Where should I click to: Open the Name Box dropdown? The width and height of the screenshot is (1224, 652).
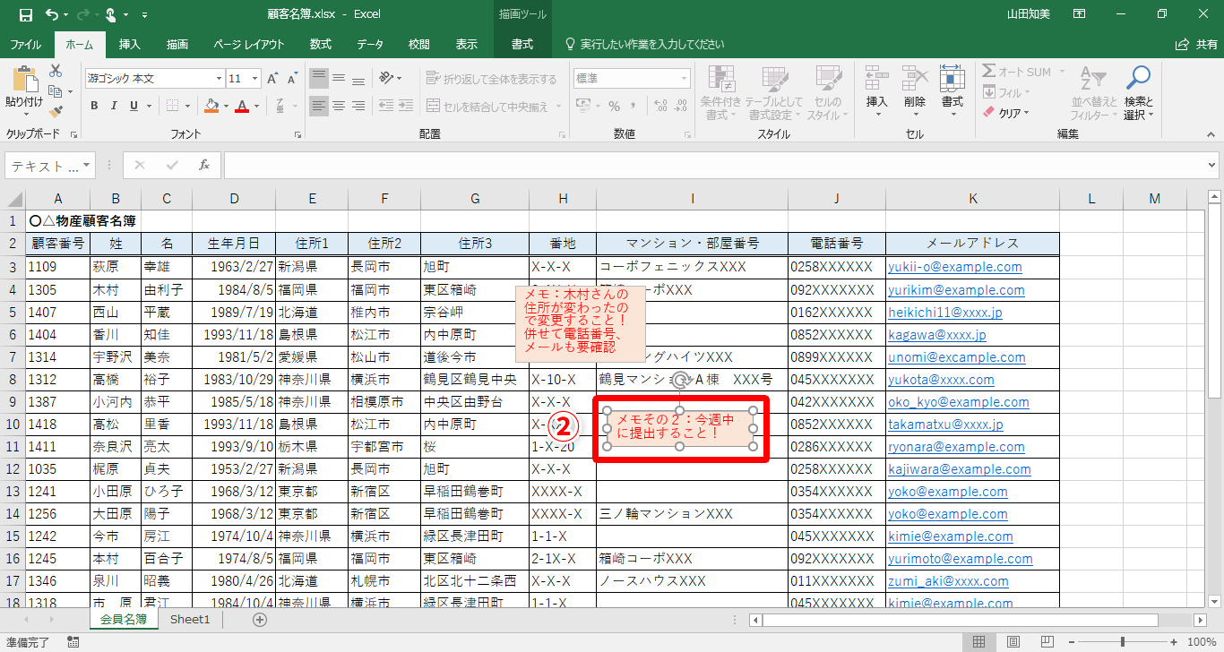pos(87,166)
